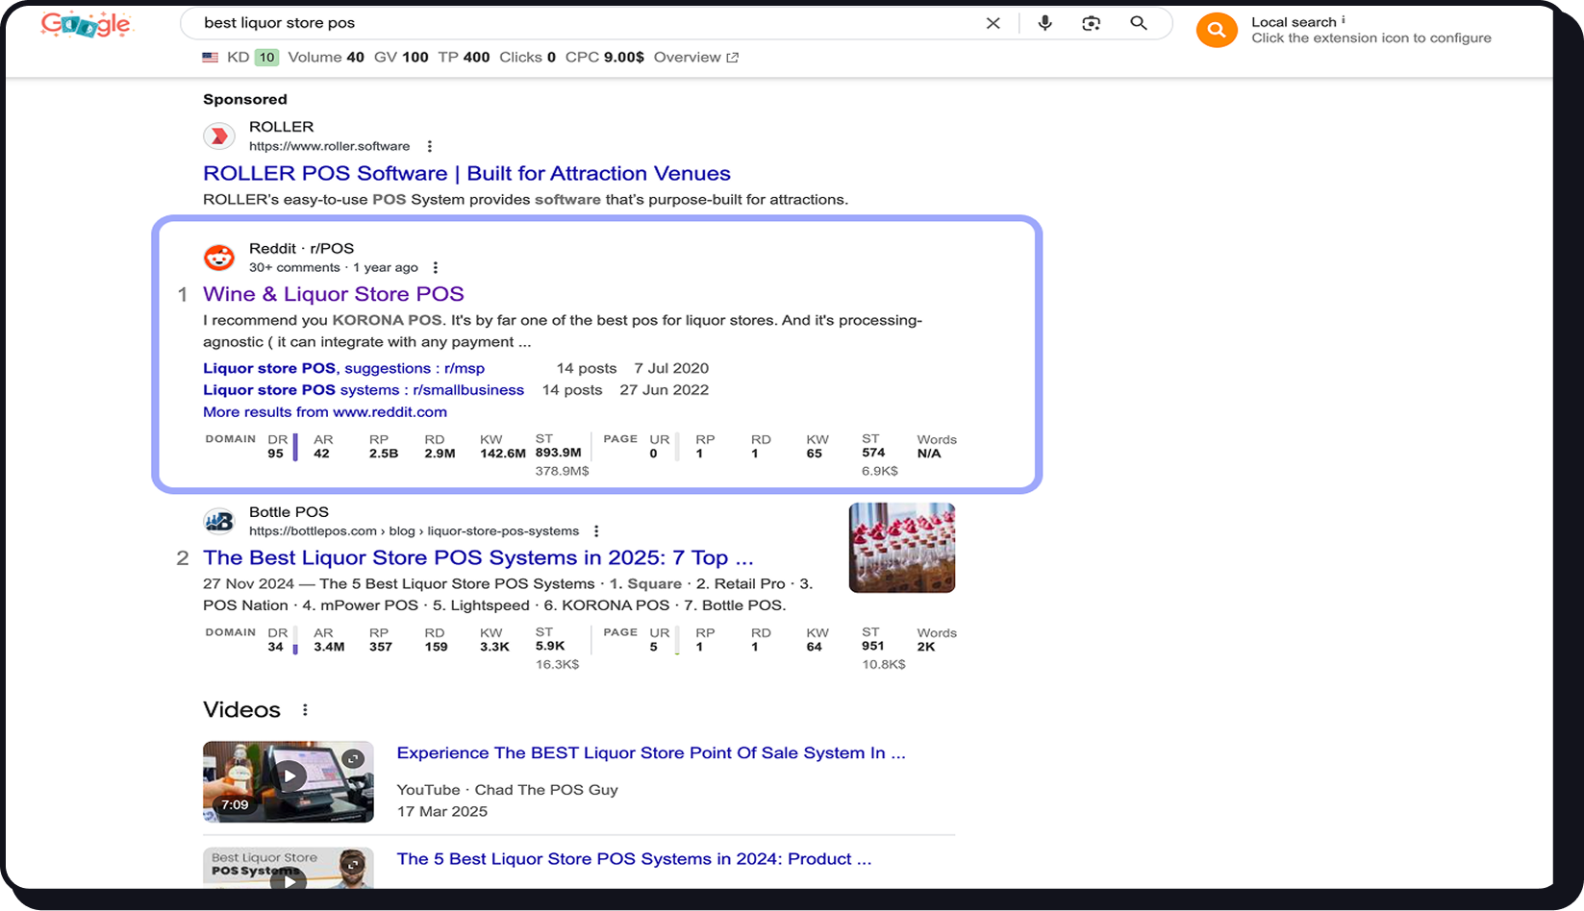Open The Best Liquor Store POS Systems in 2025 result
This screenshot has height=911, width=1584.
pos(478,558)
